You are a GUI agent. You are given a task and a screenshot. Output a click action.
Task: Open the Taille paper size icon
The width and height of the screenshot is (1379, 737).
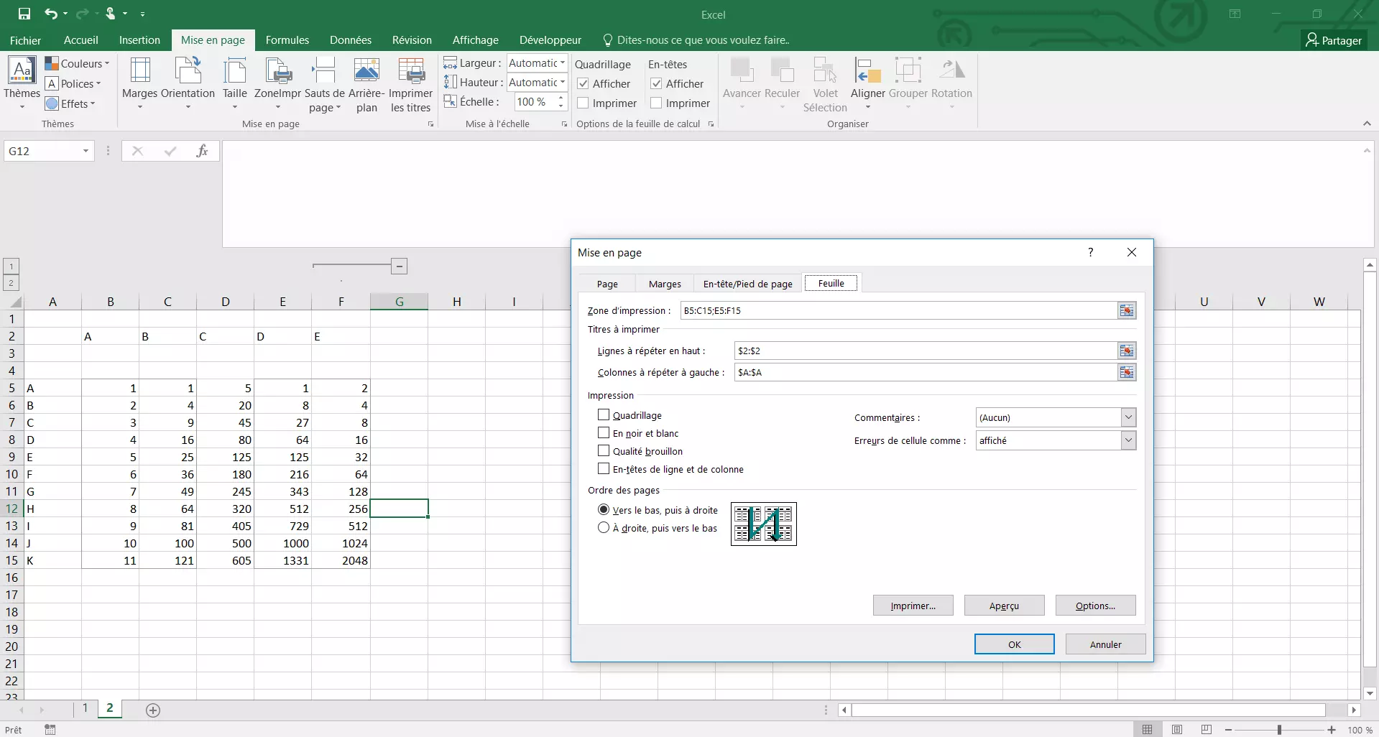pos(235,71)
